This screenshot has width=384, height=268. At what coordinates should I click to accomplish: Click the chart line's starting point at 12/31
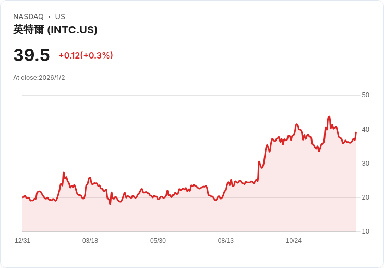click(23, 197)
